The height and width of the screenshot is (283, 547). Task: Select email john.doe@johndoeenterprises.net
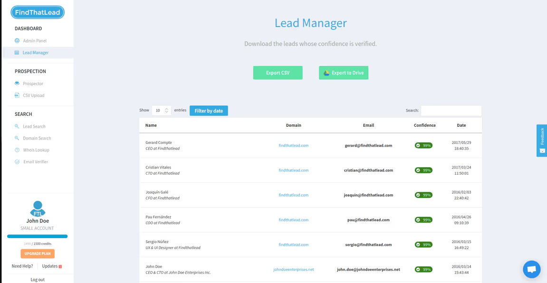point(368,269)
